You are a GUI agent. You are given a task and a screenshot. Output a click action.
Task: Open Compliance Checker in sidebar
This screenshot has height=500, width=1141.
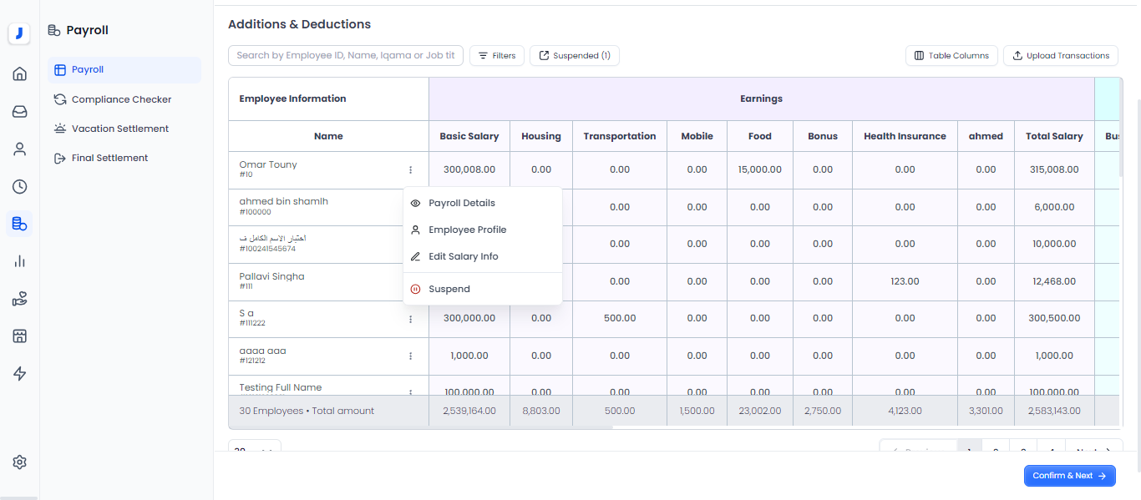[x=121, y=99]
